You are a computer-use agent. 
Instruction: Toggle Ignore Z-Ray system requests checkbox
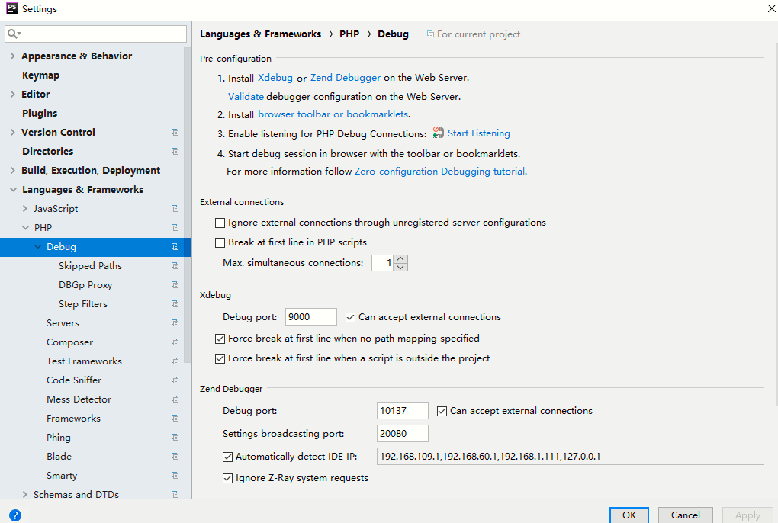pyautogui.click(x=227, y=478)
